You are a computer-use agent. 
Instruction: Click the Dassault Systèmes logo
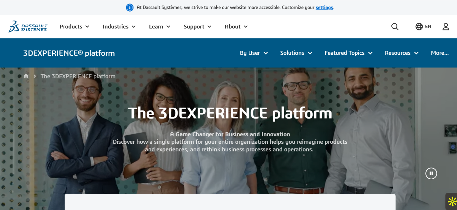point(28,27)
